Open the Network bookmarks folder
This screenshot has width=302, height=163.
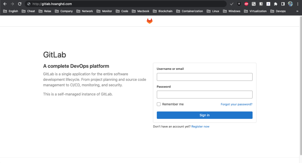pyautogui.click(x=85, y=11)
